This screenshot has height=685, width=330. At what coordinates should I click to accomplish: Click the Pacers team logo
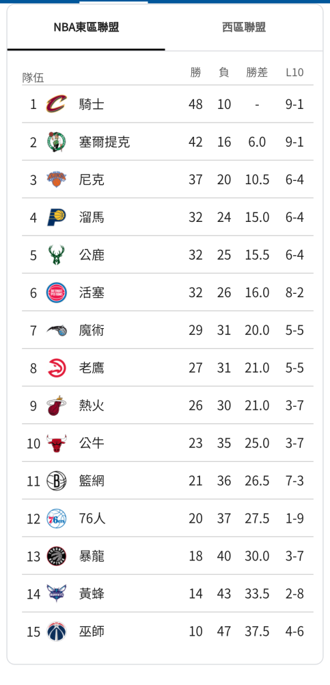click(57, 217)
